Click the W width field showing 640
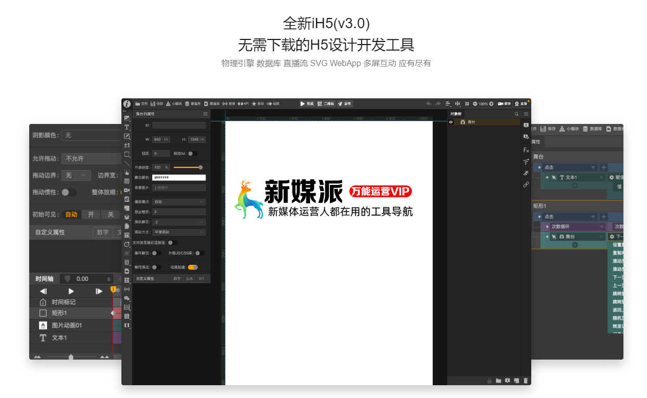This screenshot has height=398, width=647. [x=162, y=139]
